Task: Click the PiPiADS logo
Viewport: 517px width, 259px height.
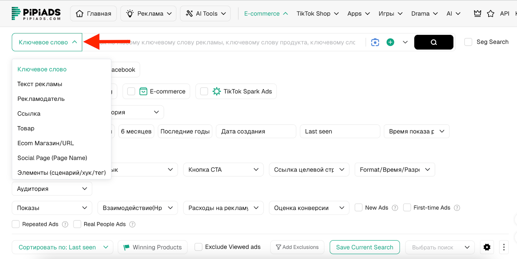Action: coord(36,14)
